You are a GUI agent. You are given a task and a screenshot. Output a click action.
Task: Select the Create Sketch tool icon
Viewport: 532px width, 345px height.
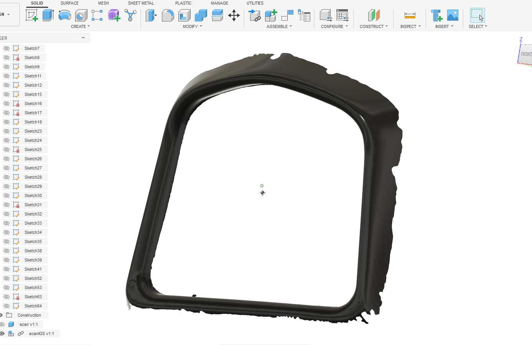pyautogui.click(x=31, y=15)
